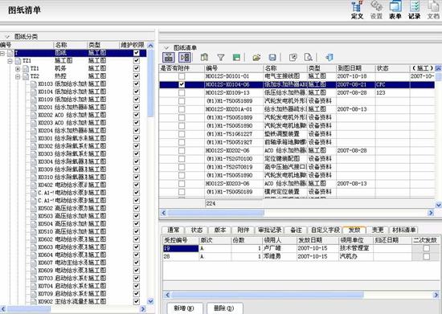
Task: Click the document icon beside KD103 node
Action: [x=34, y=84]
